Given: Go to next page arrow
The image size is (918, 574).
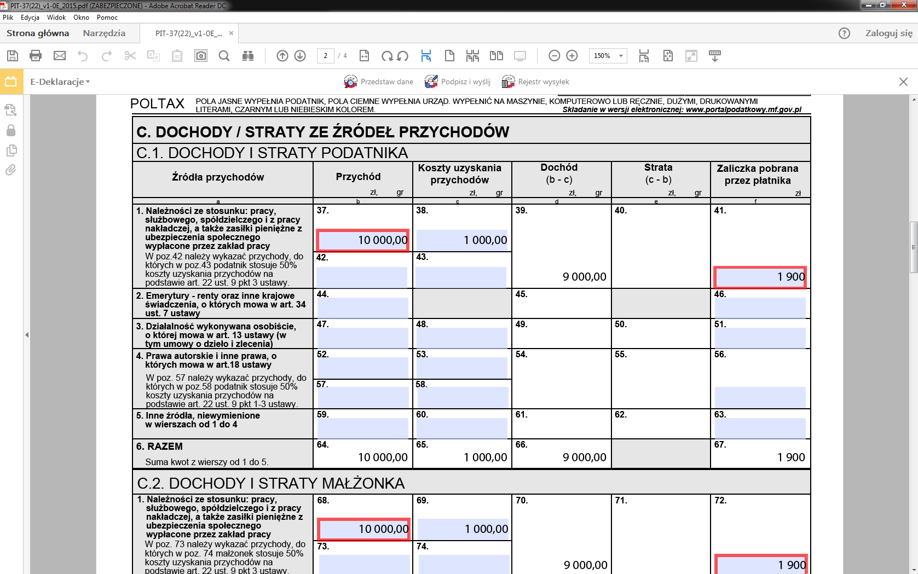Looking at the screenshot, I should click(300, 55).
